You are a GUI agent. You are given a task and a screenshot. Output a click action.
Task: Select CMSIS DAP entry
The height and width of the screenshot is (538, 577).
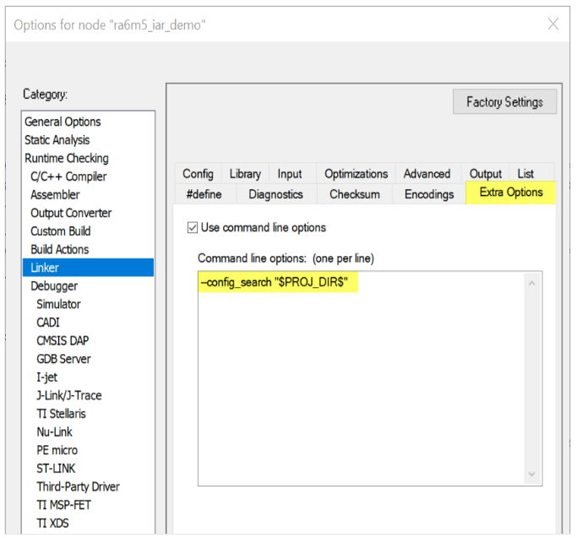(63, 340)
